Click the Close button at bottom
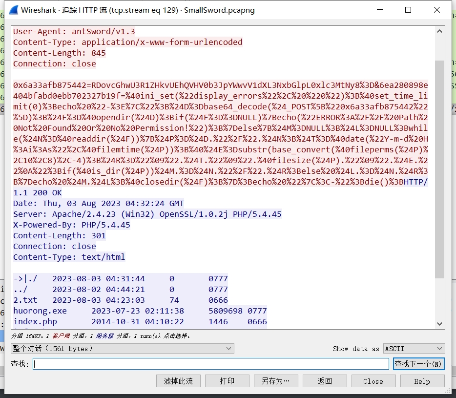The width and height of the screenshot is (456, 398). 373,381
